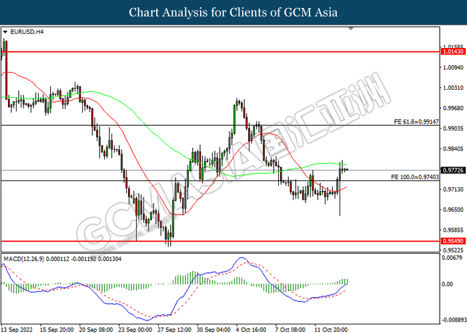Select the 0.95490 red price tag
This screenshot has height=333, width=467.
[x=453, y=241]
